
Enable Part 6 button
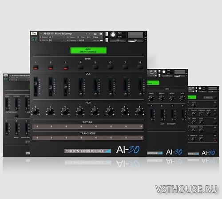tap(110, 68)
